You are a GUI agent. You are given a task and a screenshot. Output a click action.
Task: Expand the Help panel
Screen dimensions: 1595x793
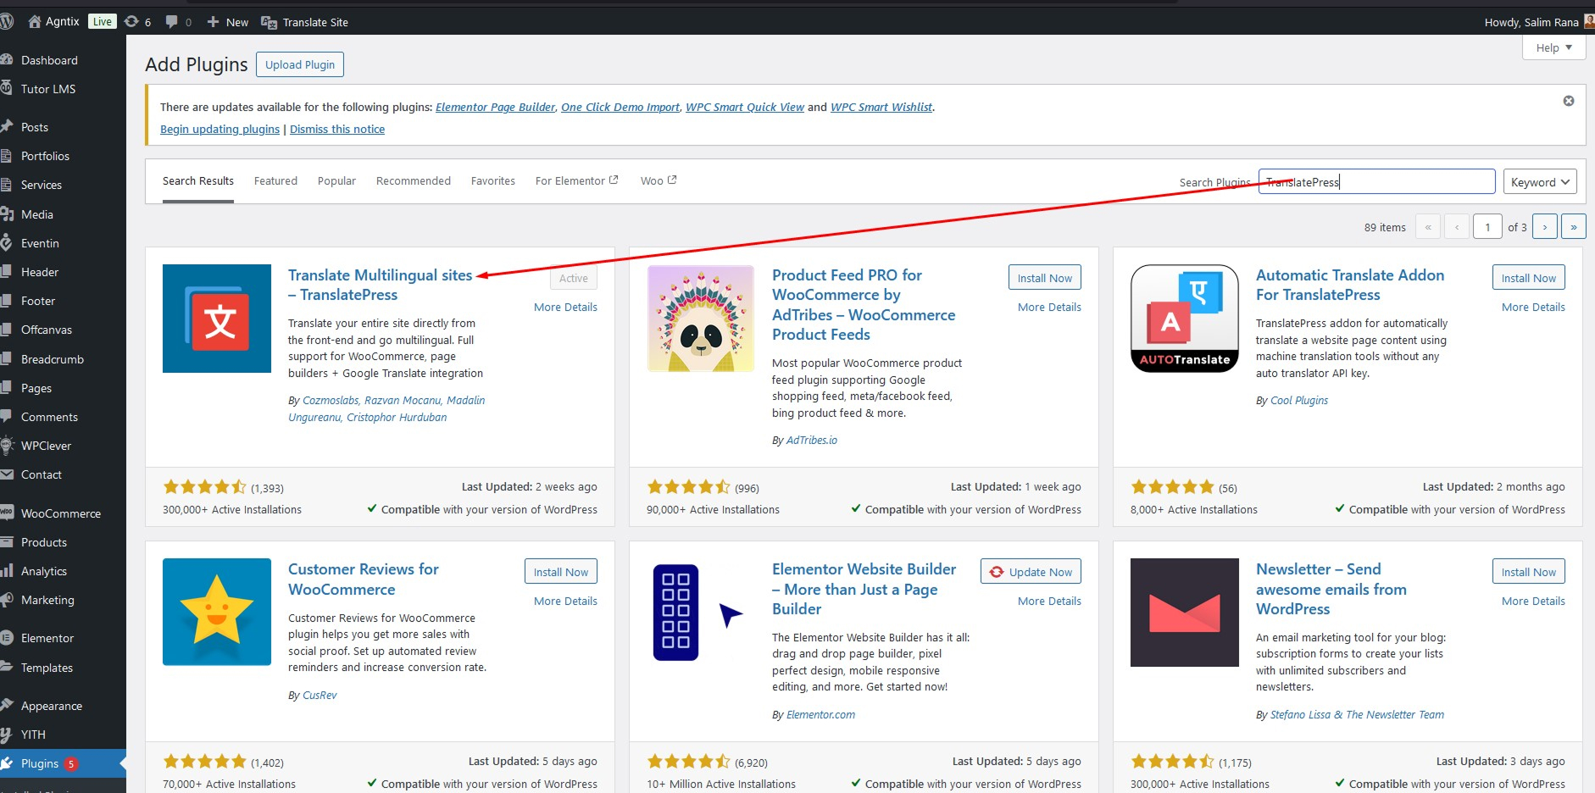point(1553,48)
